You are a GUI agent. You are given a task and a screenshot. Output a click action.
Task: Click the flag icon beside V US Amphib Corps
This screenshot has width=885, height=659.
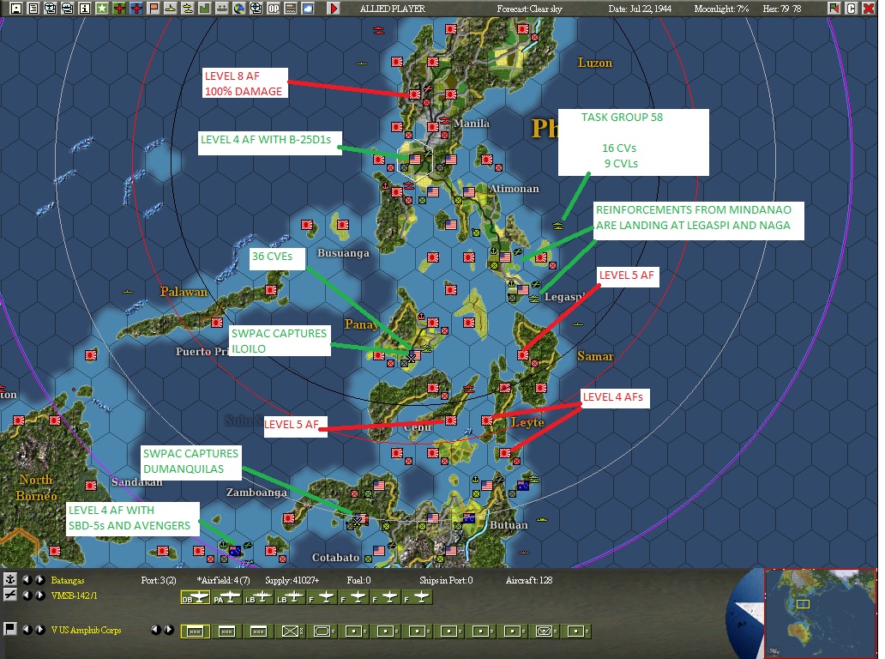[x=9, y=628]
